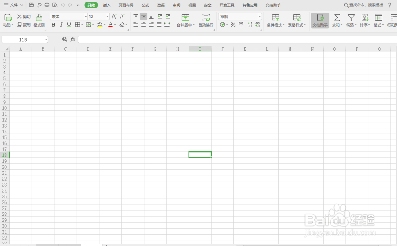This screenshot has width=397, height=246.
Task: Click the center text horizontally icon
Action: 144,25
